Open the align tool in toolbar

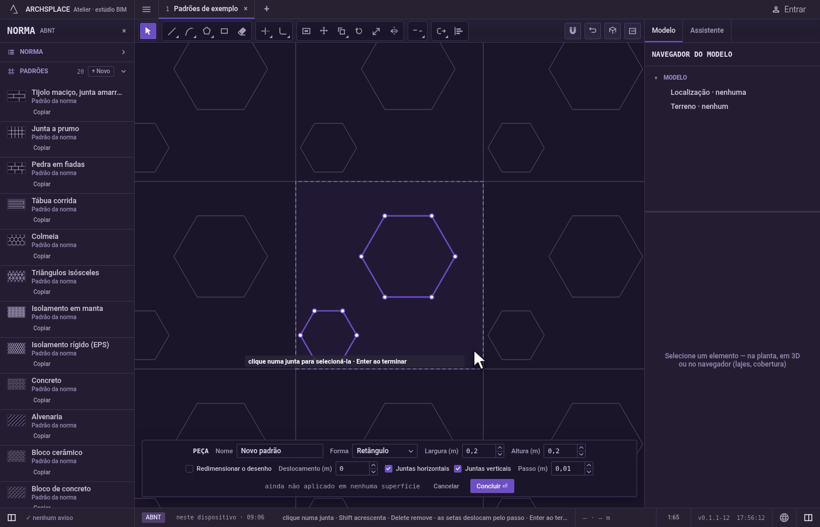pos(459,31)
